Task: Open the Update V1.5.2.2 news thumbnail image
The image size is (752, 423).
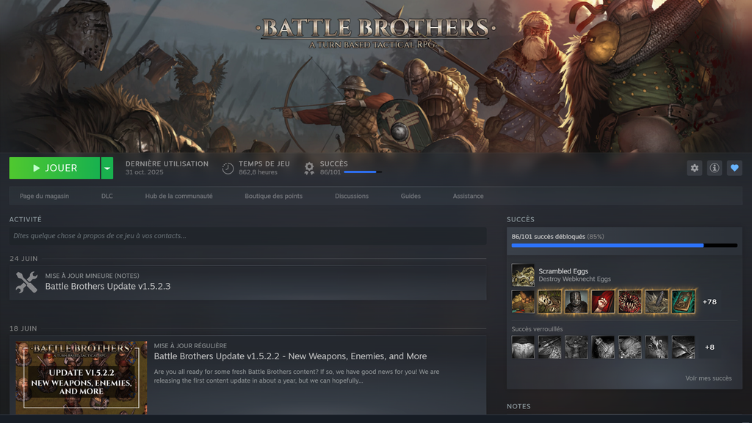Action: coord(81,378)
